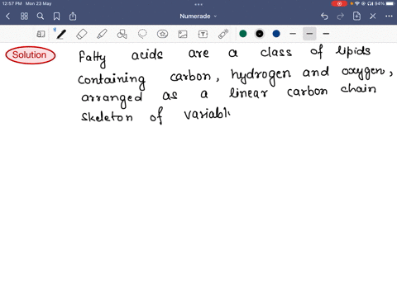Redo the last undone stroke
This screenshot has width=397, height=297.
point(341,16)
